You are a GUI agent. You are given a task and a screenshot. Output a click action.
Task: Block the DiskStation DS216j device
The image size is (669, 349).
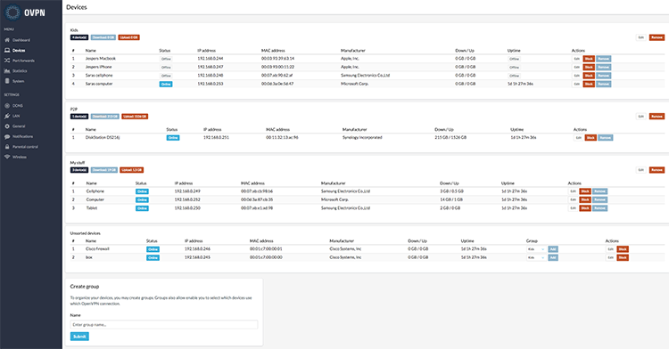tap(591, 138)
